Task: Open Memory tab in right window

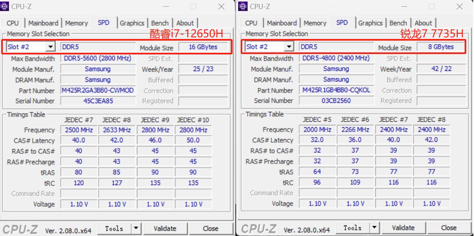Action: 315,23
